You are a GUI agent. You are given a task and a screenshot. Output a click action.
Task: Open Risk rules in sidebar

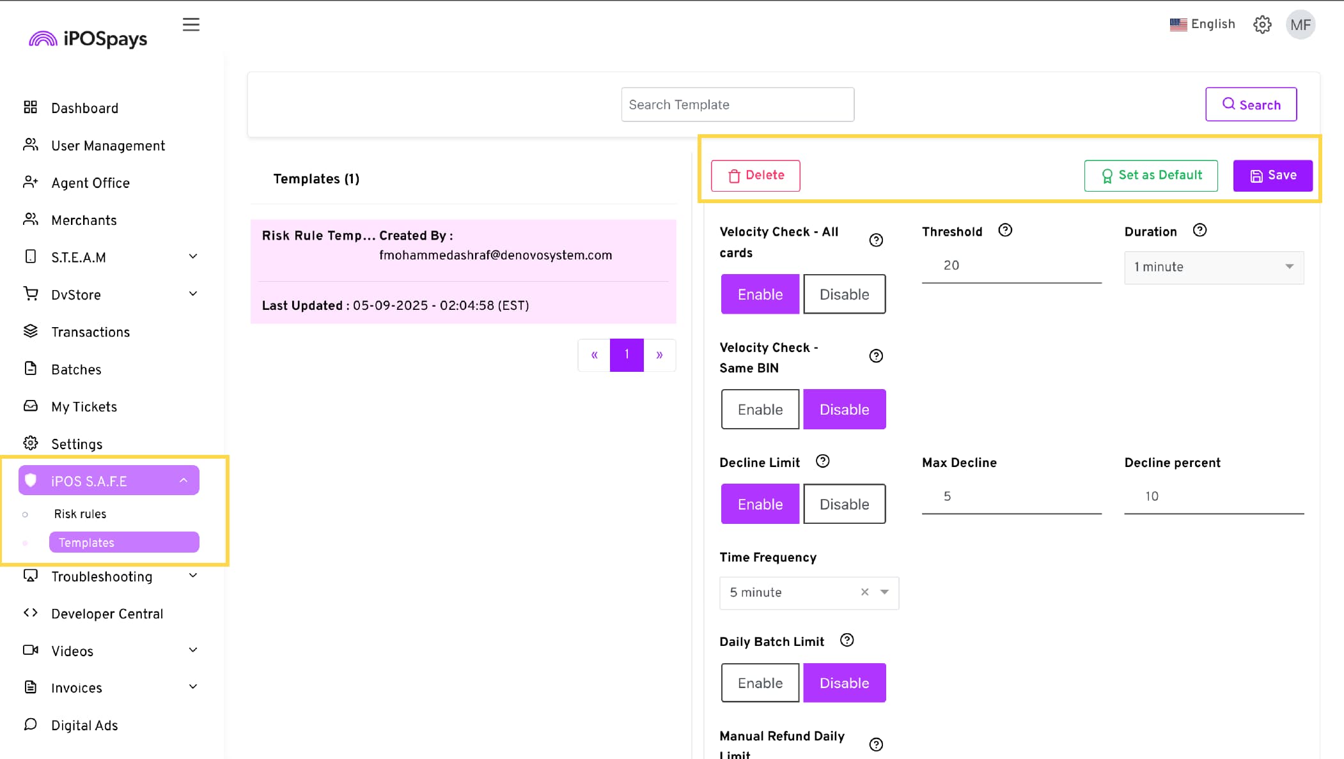pos(80,514)
